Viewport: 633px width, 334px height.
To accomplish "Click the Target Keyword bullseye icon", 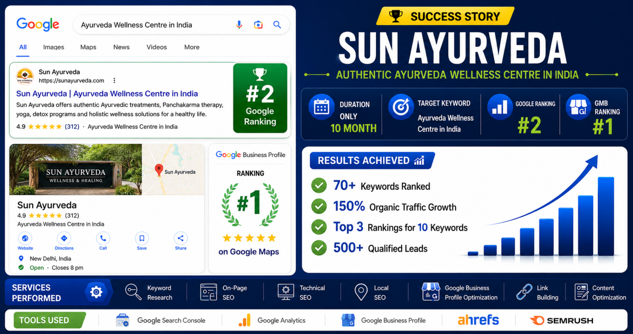I will [x=401, y=106].
